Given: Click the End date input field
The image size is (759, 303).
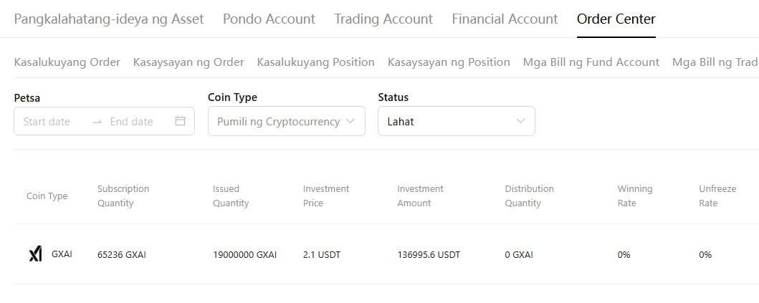Looking at the screenshot, I should click(x=131, y=122).
